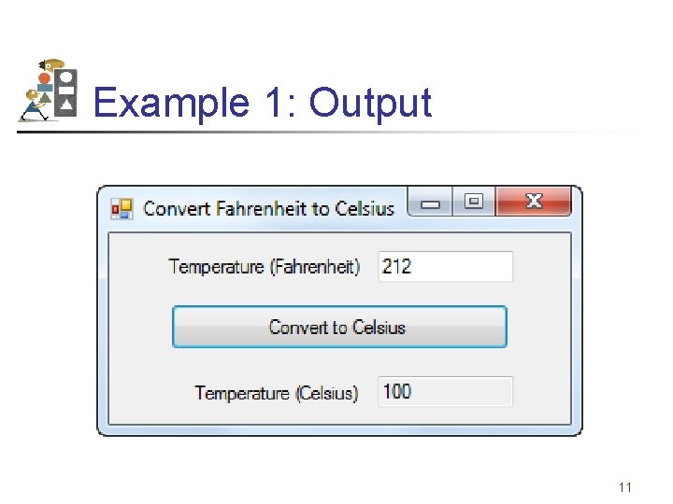This screenshot has height=504, width=673.
Task: Click the Temperature (Celsius) label
Action: point(276,393)
